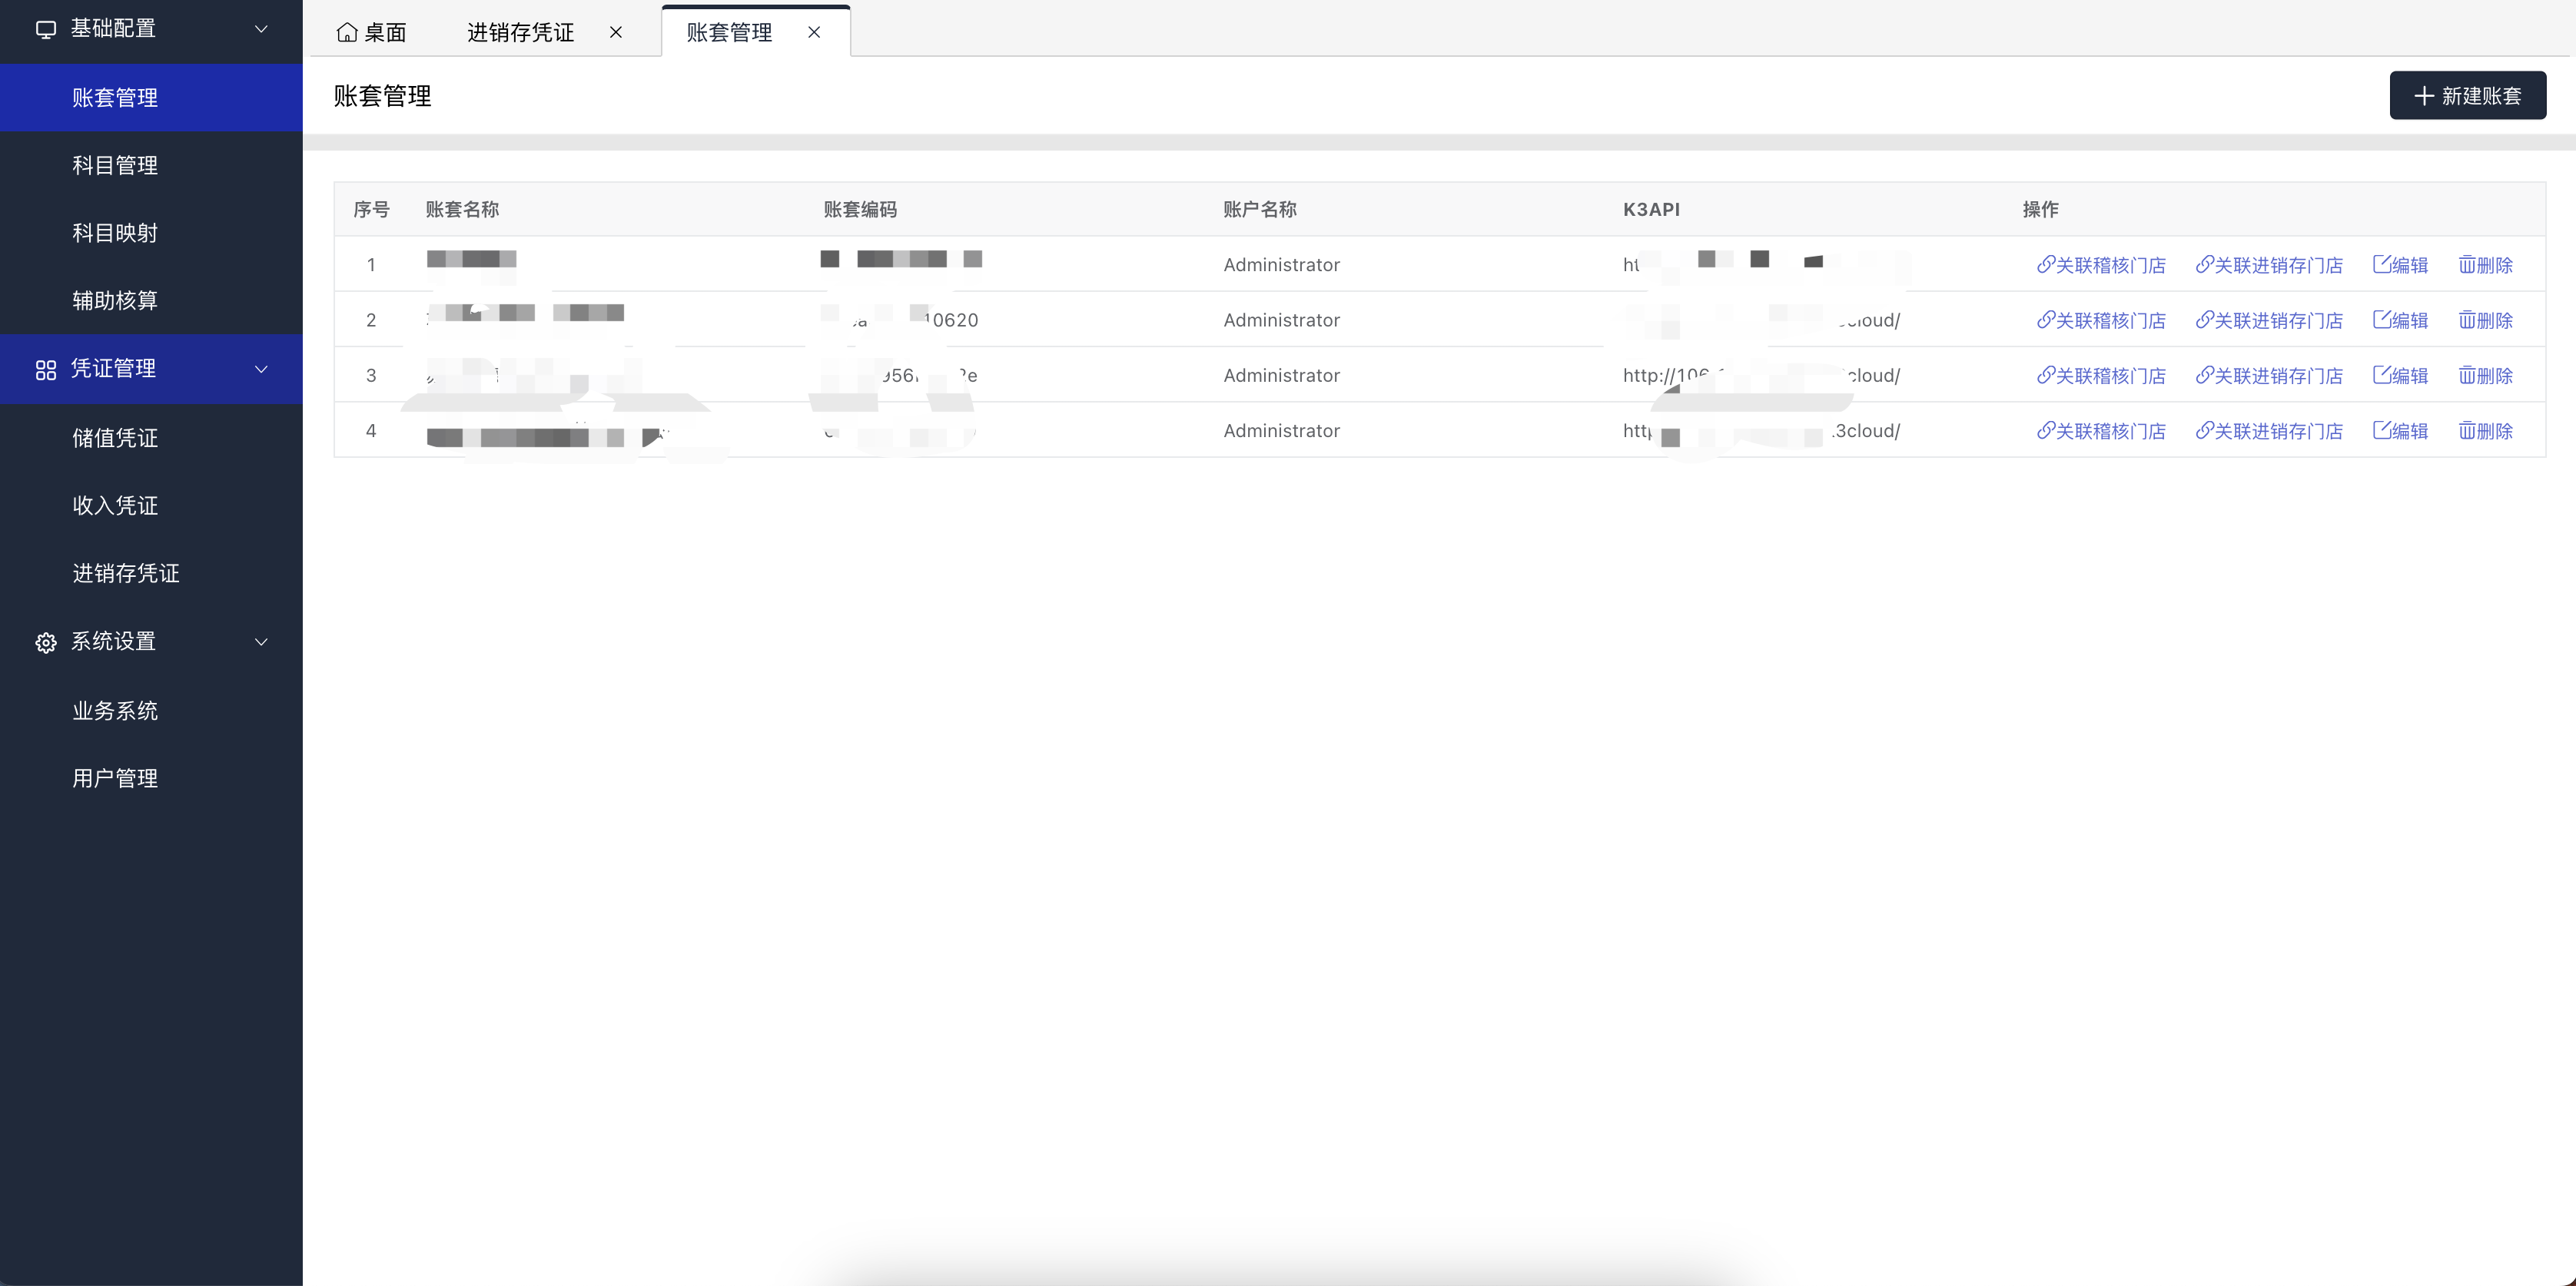Click 关联进销存门店 in row 3

[2269, 375]
